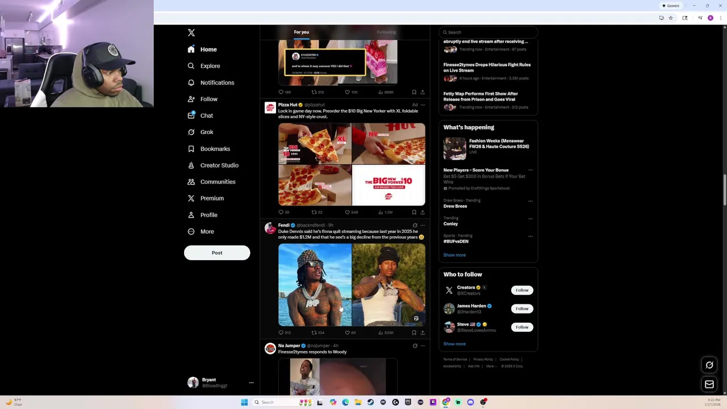
Task: Open more options for DraftKings promoted trend
Action: pos(530,170)
